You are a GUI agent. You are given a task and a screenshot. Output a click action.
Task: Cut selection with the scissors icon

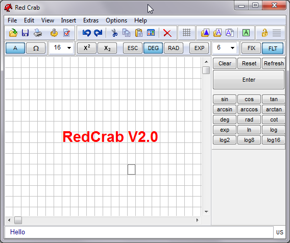114,33
